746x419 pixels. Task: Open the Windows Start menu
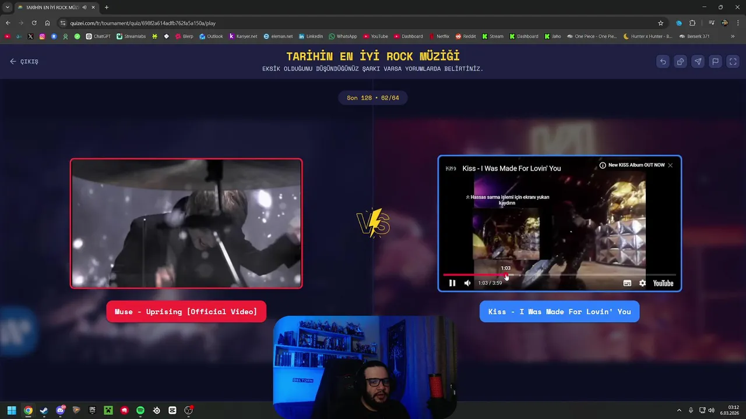11,410
